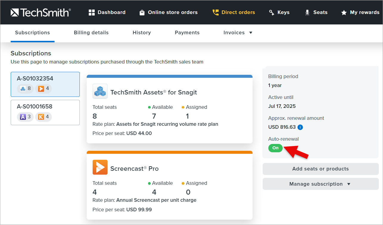This screenshot has height=225, width=383.
Task: Select subscription A-S01032354
Action: click(x=45, y=84)
